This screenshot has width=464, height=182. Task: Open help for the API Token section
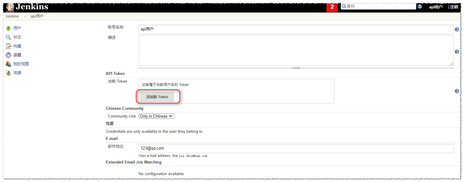pyautogui.click(x=457, y=91)
